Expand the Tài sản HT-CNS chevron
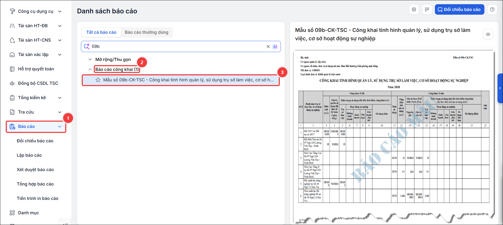The image size is (503, 225). coord(60,40)
